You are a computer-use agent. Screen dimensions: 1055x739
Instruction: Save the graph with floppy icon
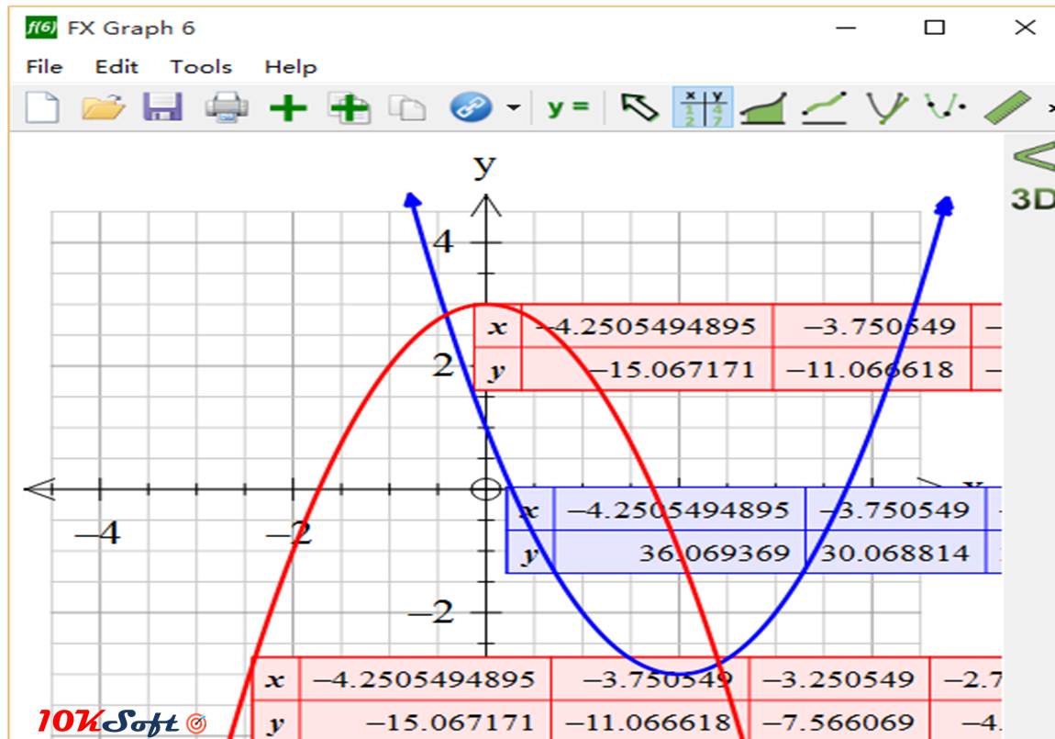pyautogui.click(x=162, y=107)
